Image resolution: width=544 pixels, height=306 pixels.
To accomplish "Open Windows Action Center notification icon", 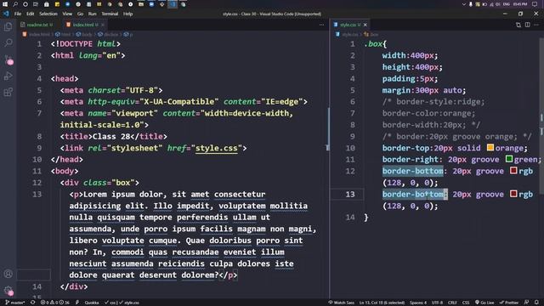I will [535, 4].
